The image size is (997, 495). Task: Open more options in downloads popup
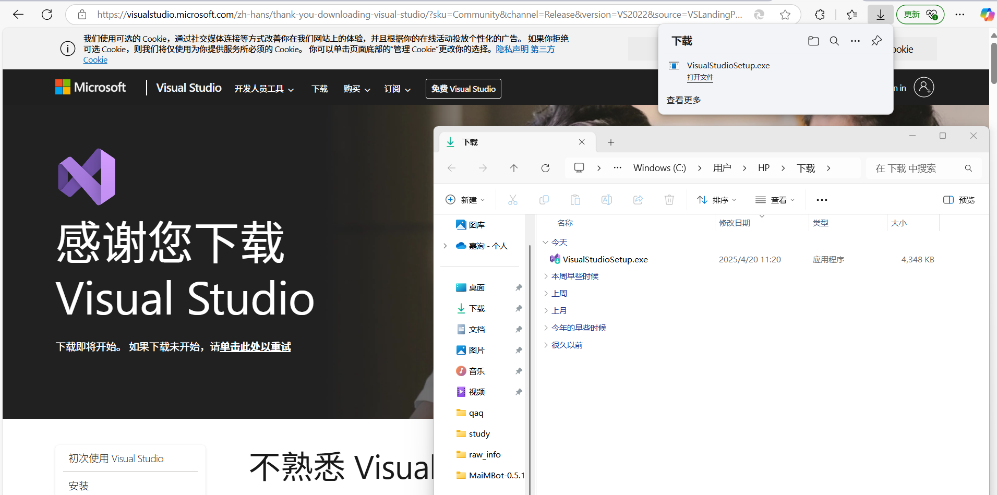(855, 41)
